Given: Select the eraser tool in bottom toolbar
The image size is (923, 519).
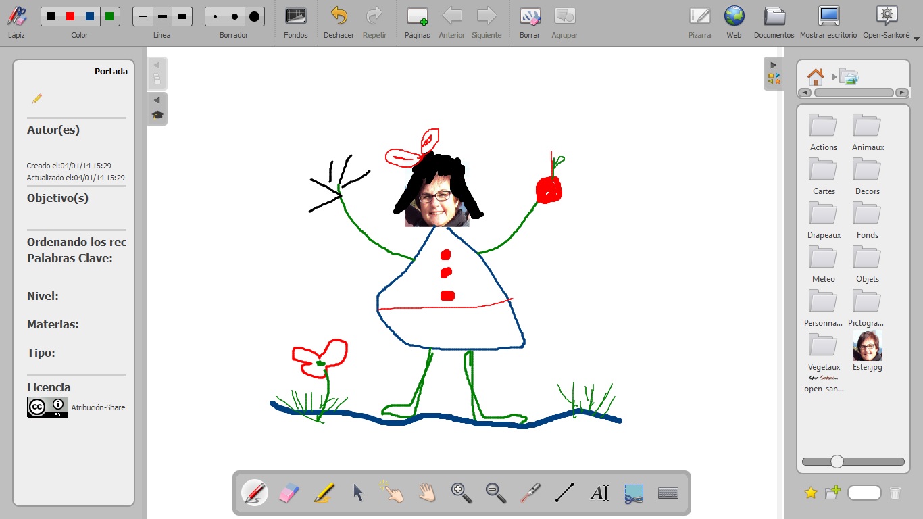Looking at the screenshot, I should 289,493.
